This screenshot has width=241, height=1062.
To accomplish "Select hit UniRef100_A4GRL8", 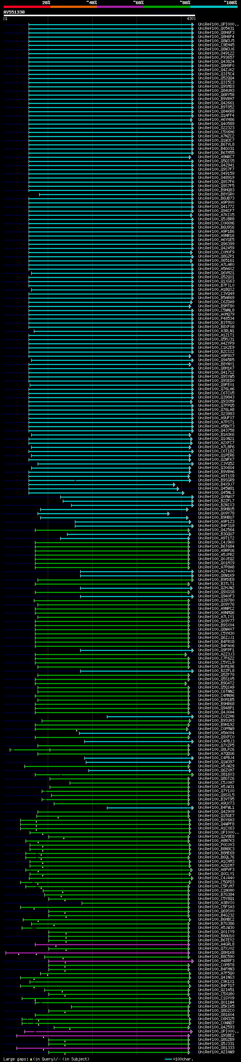I will 216,944.
